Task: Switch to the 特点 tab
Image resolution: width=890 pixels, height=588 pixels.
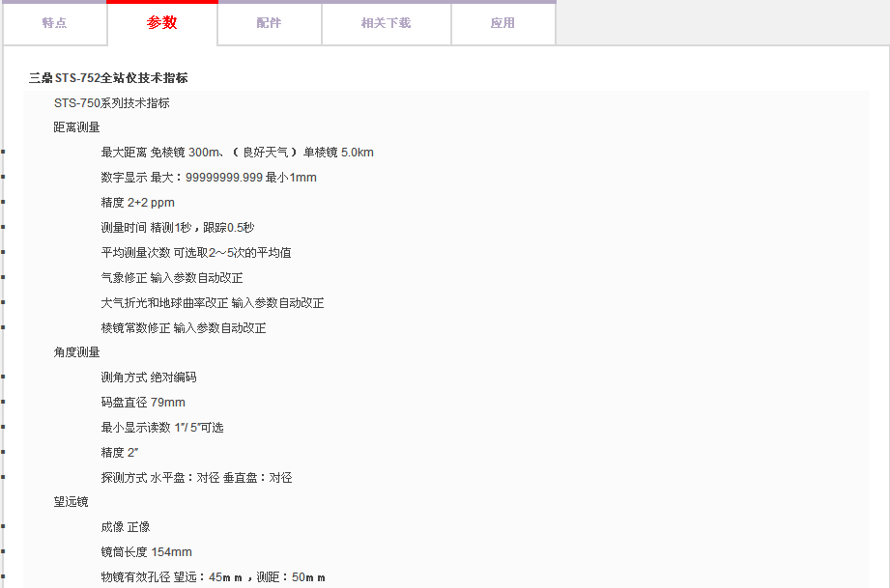Action: pos(54,23)
